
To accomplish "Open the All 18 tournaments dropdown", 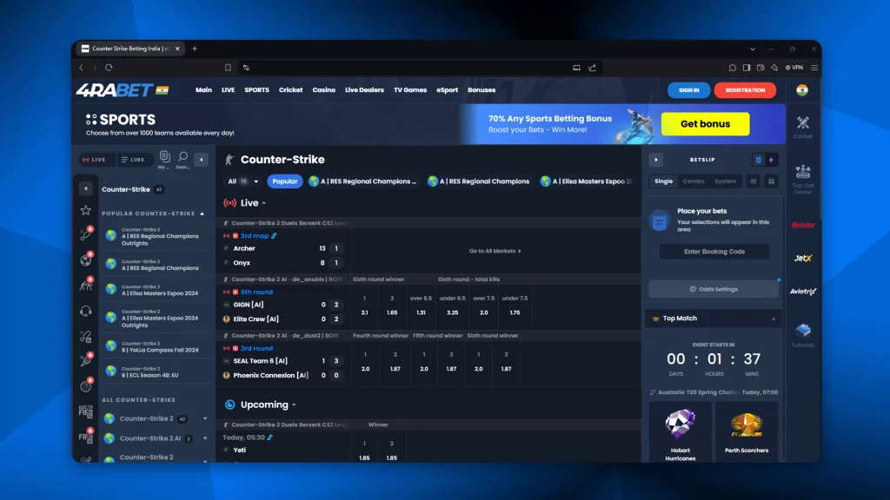I will [242, 181].
